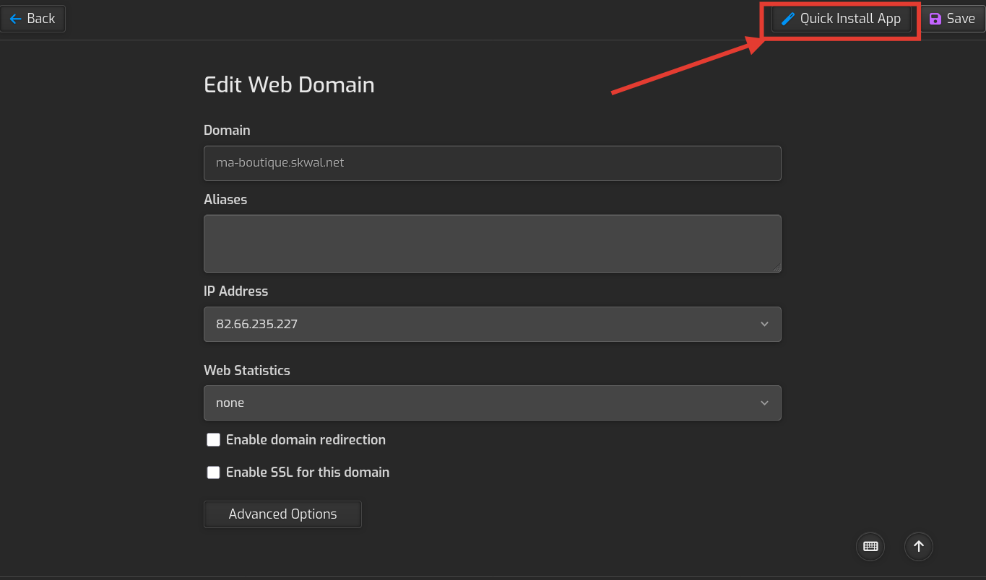Enable SSL for this domain
This screenshot has width=986, height=580.
point(213,472)
